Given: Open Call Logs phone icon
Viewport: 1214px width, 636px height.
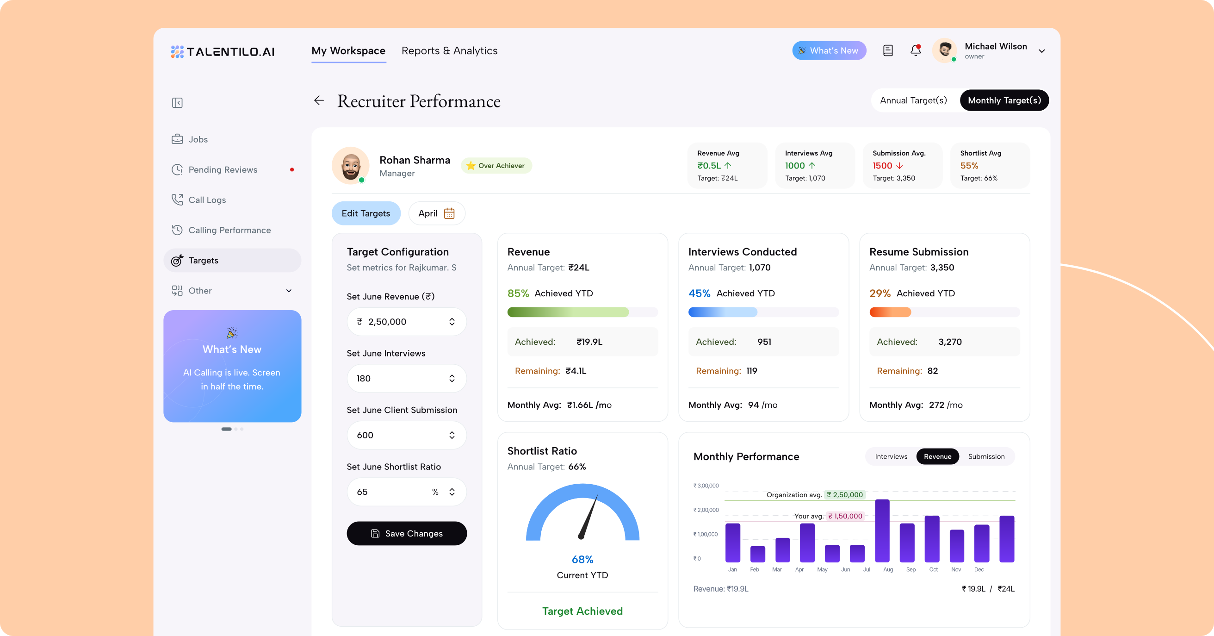Looking at the screenshot, I should [177, 200].
